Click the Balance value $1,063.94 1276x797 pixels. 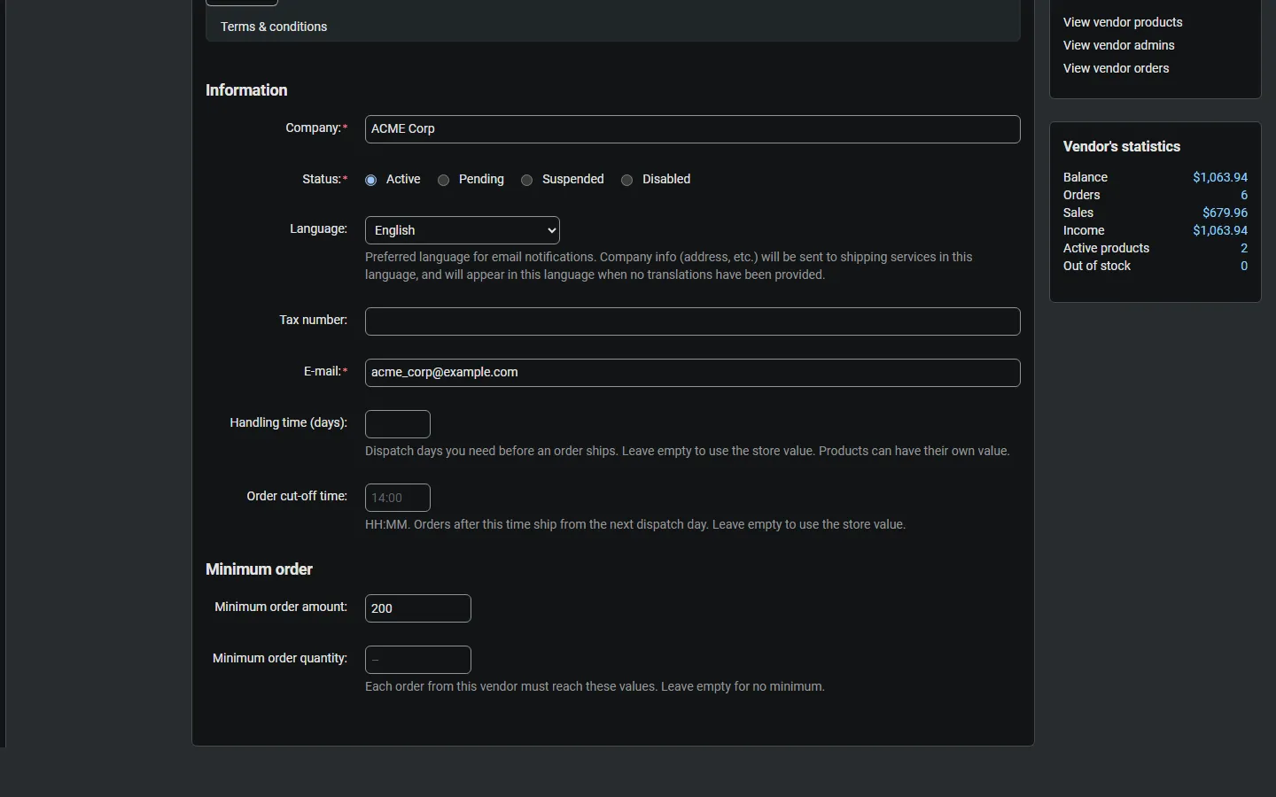(x=1220, y=177)
